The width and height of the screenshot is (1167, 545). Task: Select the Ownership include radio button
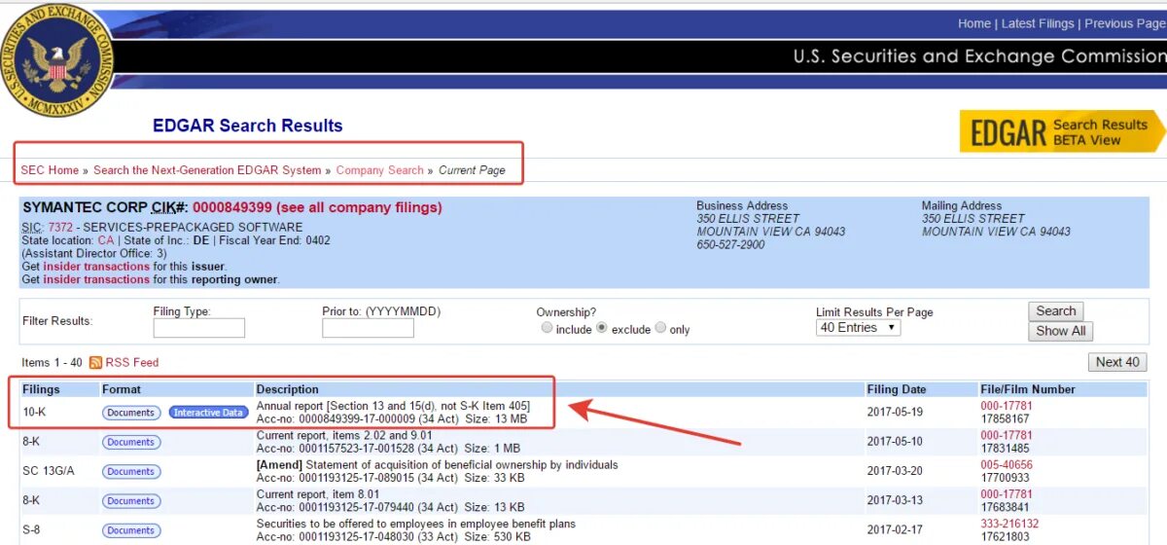[547, 329]
